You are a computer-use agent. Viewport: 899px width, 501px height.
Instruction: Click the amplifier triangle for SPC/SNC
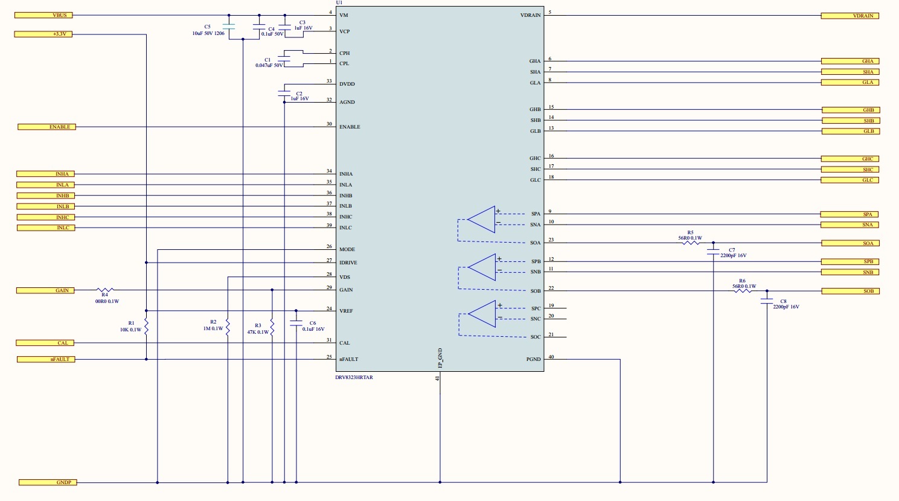coord(482,314)
